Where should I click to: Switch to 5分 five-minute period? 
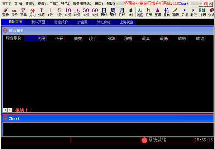pyautogui.click(x=59, y=12)
